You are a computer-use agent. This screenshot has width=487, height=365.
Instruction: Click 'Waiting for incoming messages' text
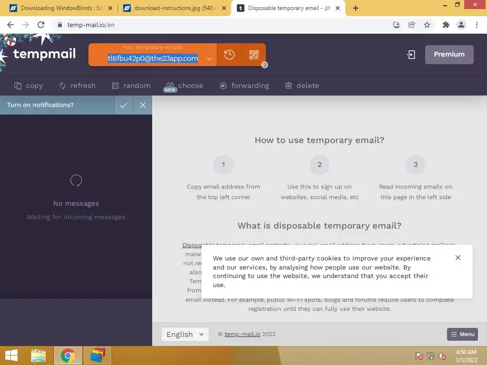76,217
